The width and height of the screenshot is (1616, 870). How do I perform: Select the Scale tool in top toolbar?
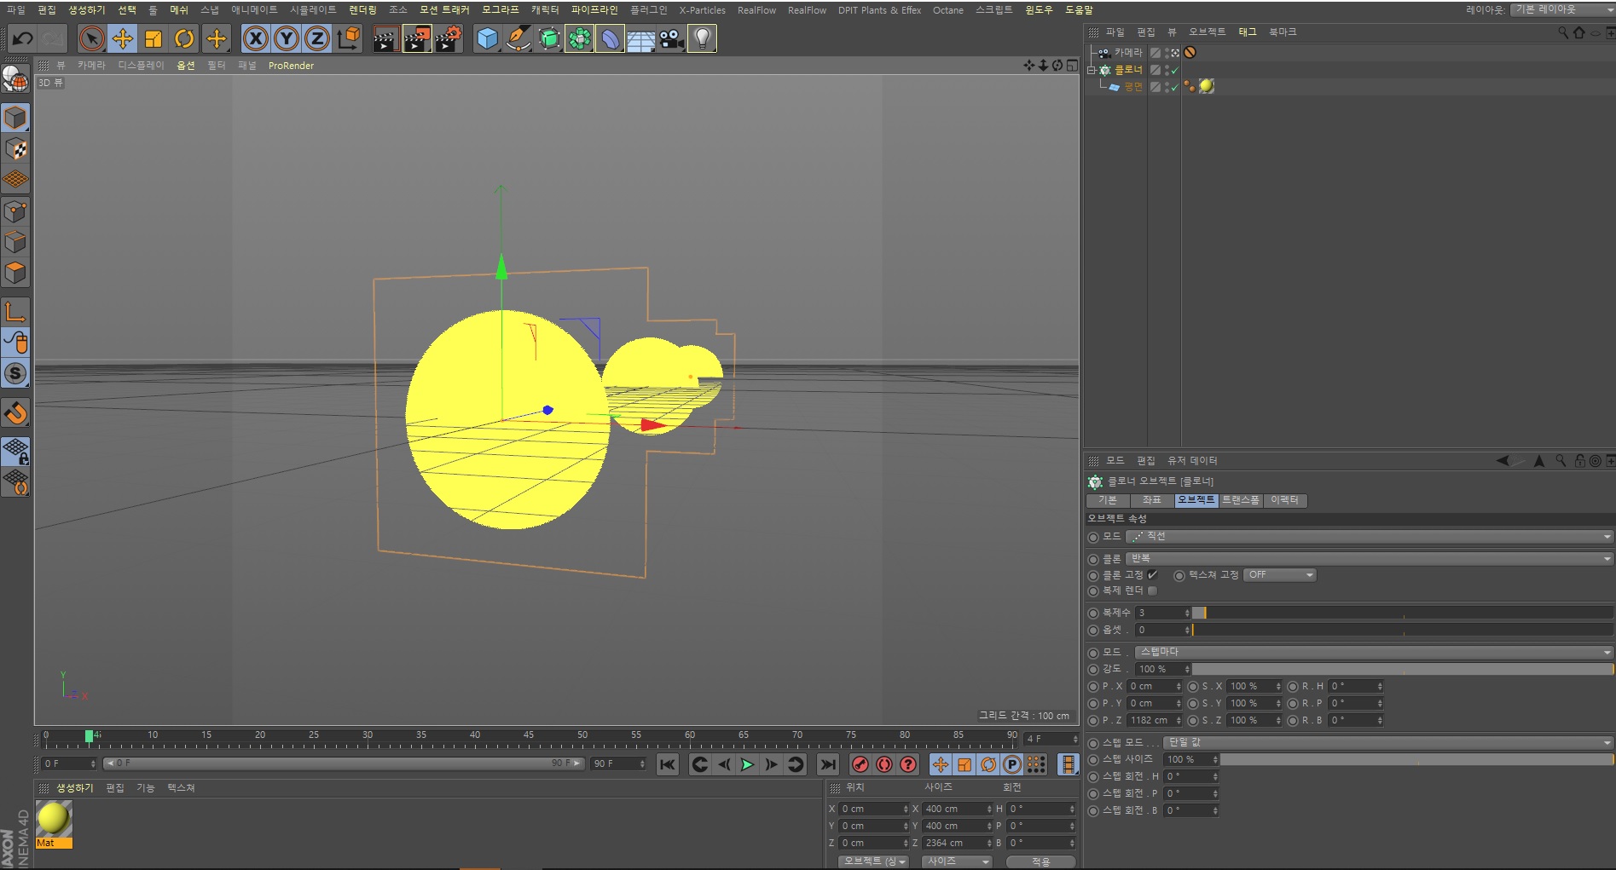[x=153, y=38]
